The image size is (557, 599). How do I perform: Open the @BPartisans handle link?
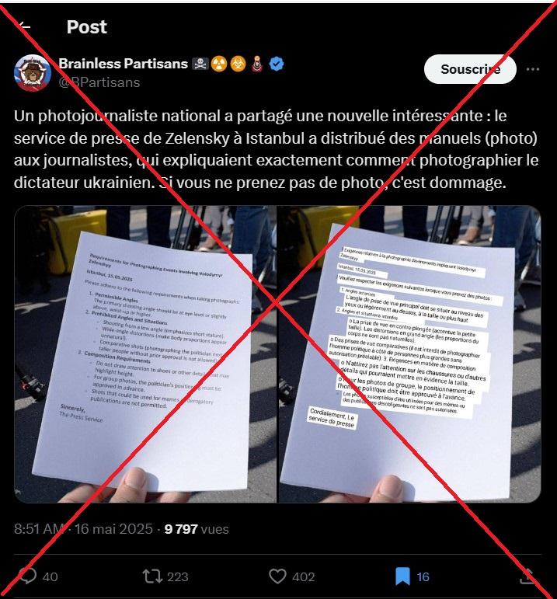(x=99, y=82)
